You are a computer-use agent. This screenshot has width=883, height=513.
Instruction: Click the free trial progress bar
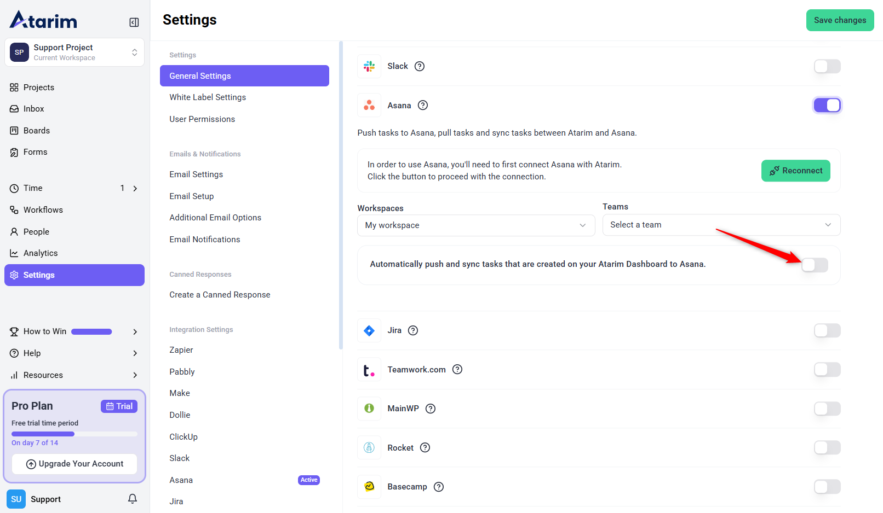(74, 434)
